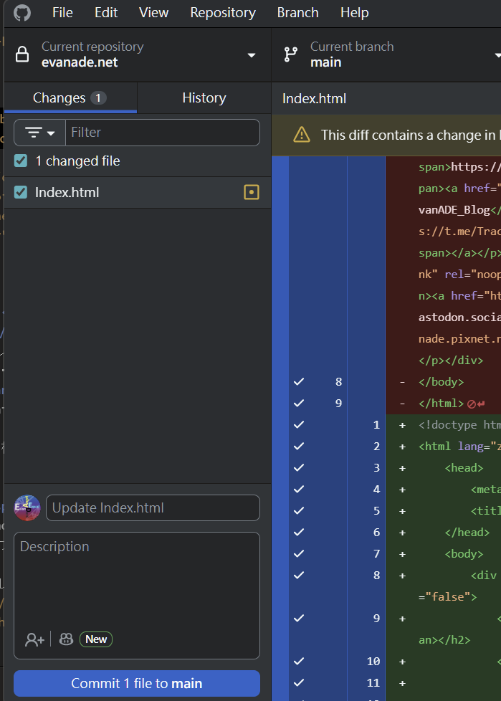Open the Current repository dropdown
501x701 pixels.
[x=137, y=54]
